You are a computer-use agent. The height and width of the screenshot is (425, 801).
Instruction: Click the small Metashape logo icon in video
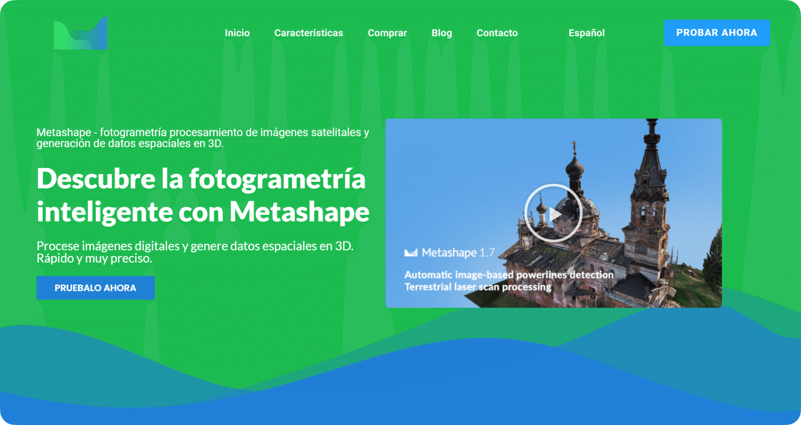pyautogui.click(x=411, y=252)
